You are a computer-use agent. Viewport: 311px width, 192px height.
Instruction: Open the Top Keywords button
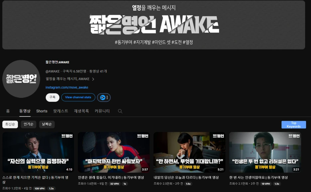point(293,125)
